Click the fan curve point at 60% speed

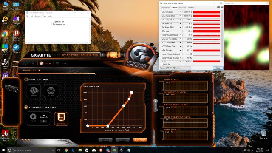(x=124, y=106)
